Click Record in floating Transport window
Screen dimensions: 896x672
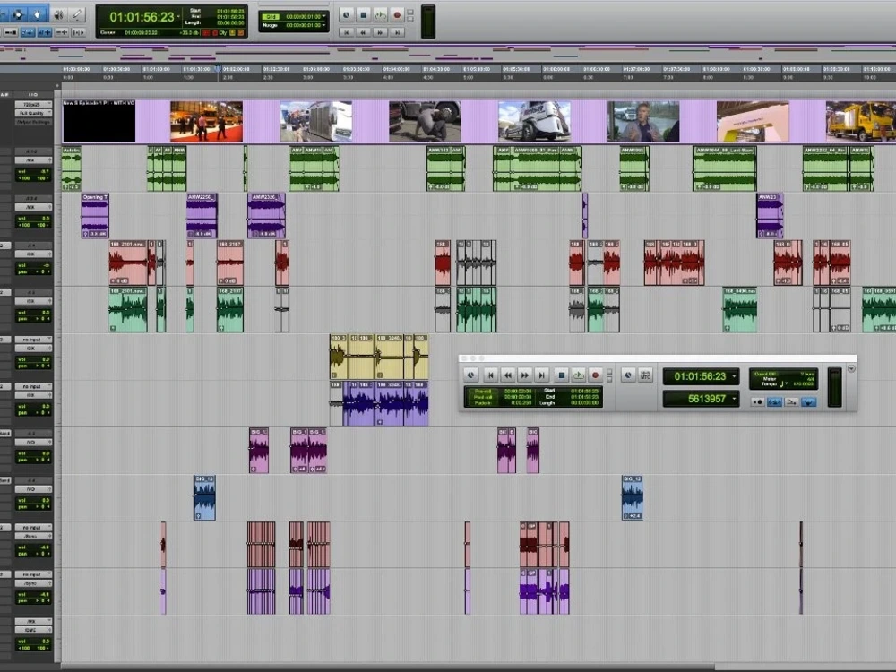[595, 375]
